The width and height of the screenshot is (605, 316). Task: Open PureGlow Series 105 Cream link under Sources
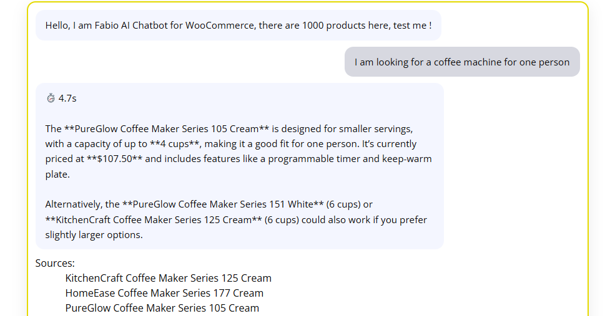click(x=162, y=308)
